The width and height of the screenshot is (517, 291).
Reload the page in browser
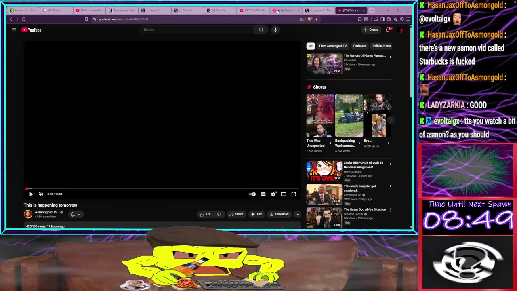tap(23, 19)
